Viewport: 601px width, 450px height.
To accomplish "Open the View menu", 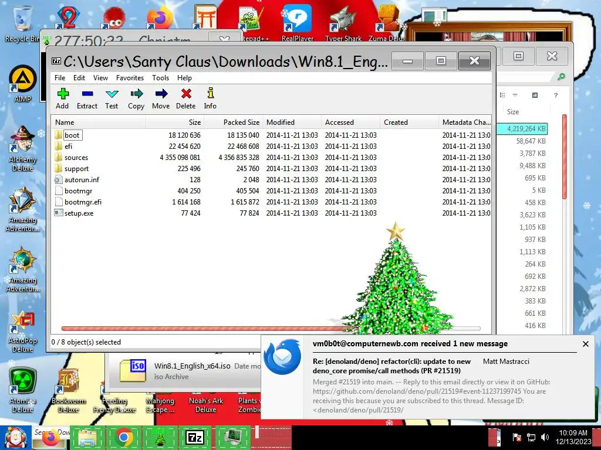I will pos(100,78).
